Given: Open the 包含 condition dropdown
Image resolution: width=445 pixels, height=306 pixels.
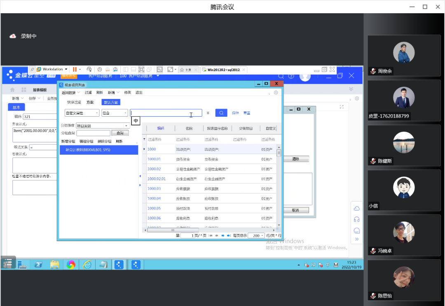Looking at the screenshot, I should [x=115, y=113].
